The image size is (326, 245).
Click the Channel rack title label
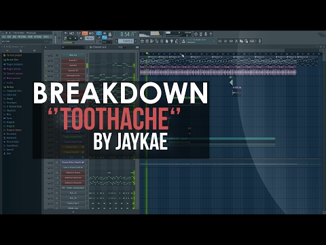point(100,47)
